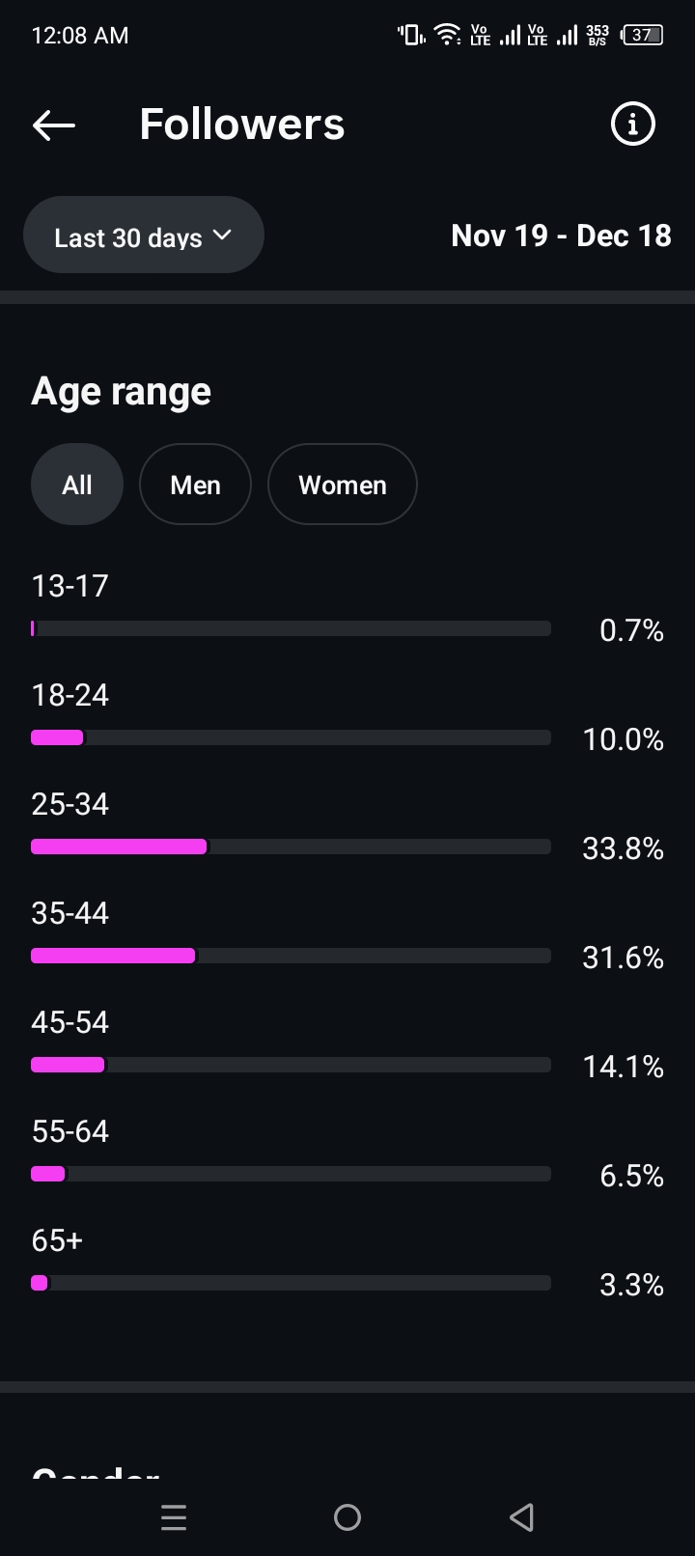Tap the Age range heading
The width and height of the screenshot is (695, 1556).
[x=122, y=392]
